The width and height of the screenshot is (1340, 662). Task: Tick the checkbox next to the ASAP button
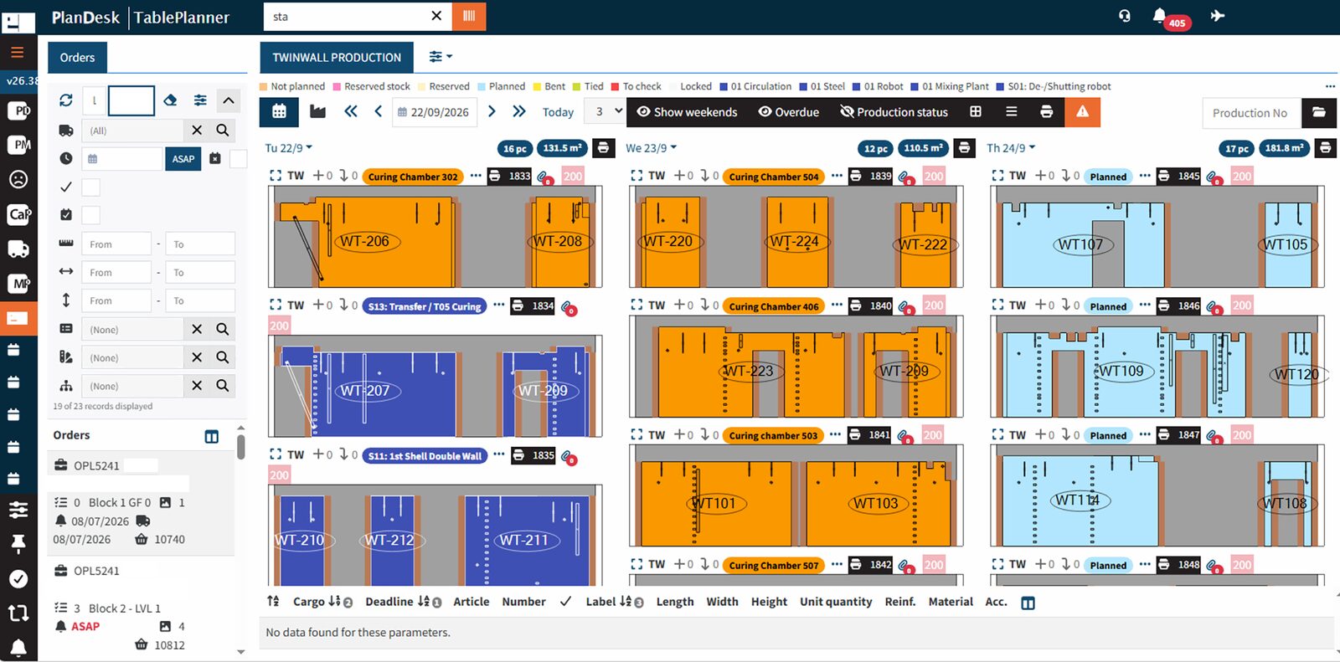239,159
